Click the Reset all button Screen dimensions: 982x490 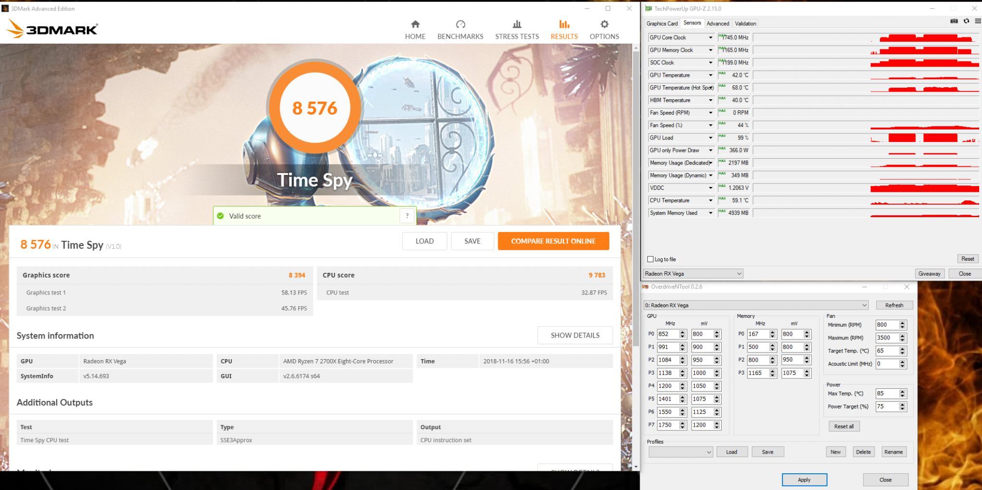[844, 426]
